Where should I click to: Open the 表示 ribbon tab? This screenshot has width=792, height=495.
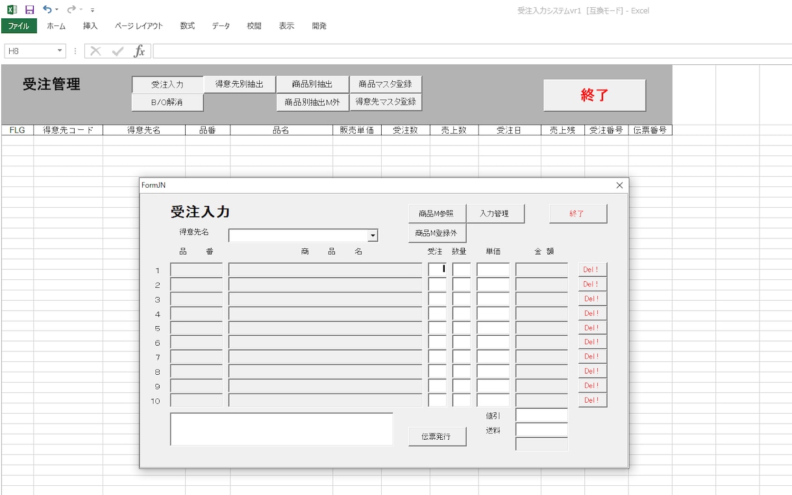[286, 26]
